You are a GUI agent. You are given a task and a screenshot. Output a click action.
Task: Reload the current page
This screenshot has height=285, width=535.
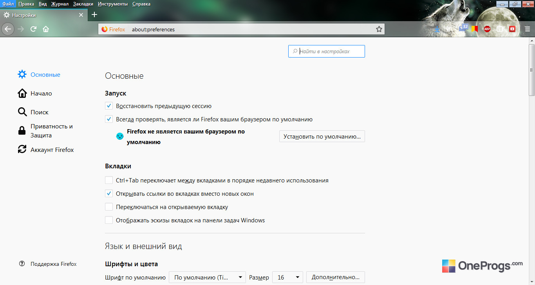[x=34, y=29]
